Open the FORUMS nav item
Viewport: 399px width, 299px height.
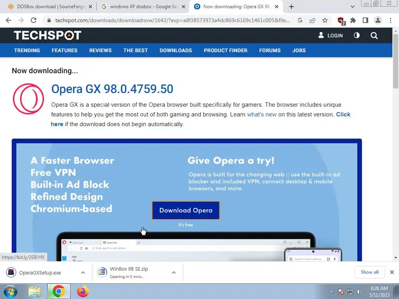coord(270,50)
